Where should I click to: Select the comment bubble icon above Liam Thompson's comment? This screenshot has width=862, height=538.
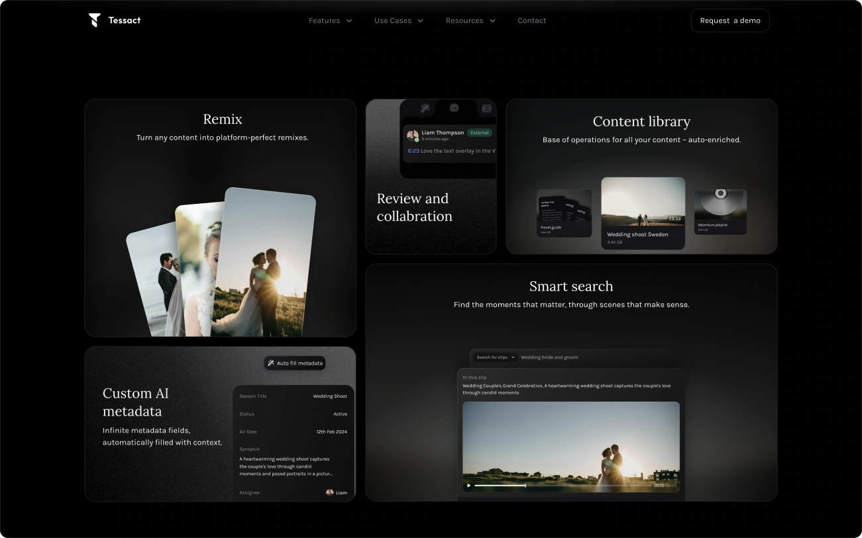(x=455, y=108)
